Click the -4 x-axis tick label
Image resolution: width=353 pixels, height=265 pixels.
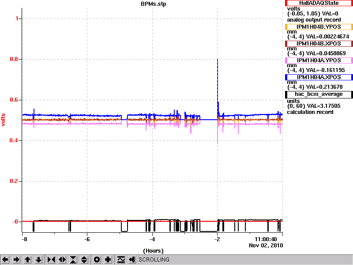(x=152, y=239)
